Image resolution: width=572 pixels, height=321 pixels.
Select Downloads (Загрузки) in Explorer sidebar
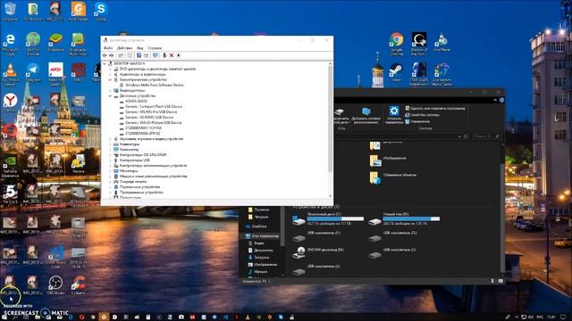[x=258, y=258]
